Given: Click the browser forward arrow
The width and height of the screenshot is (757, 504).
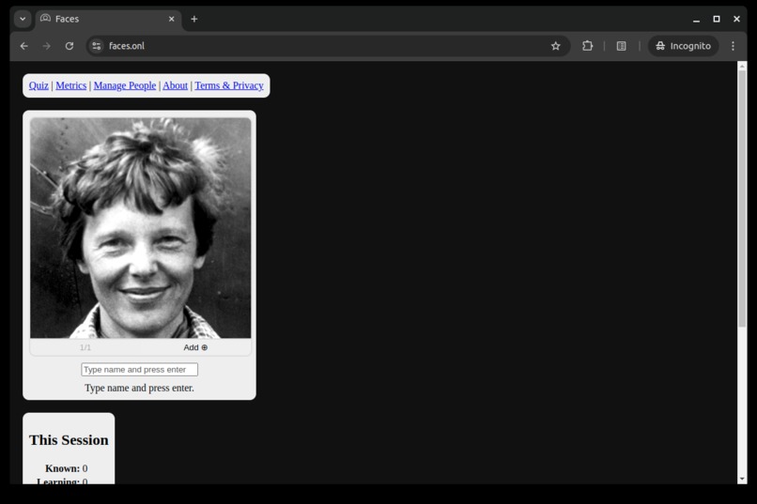Looking at the screenshot, I should (46, 46).
